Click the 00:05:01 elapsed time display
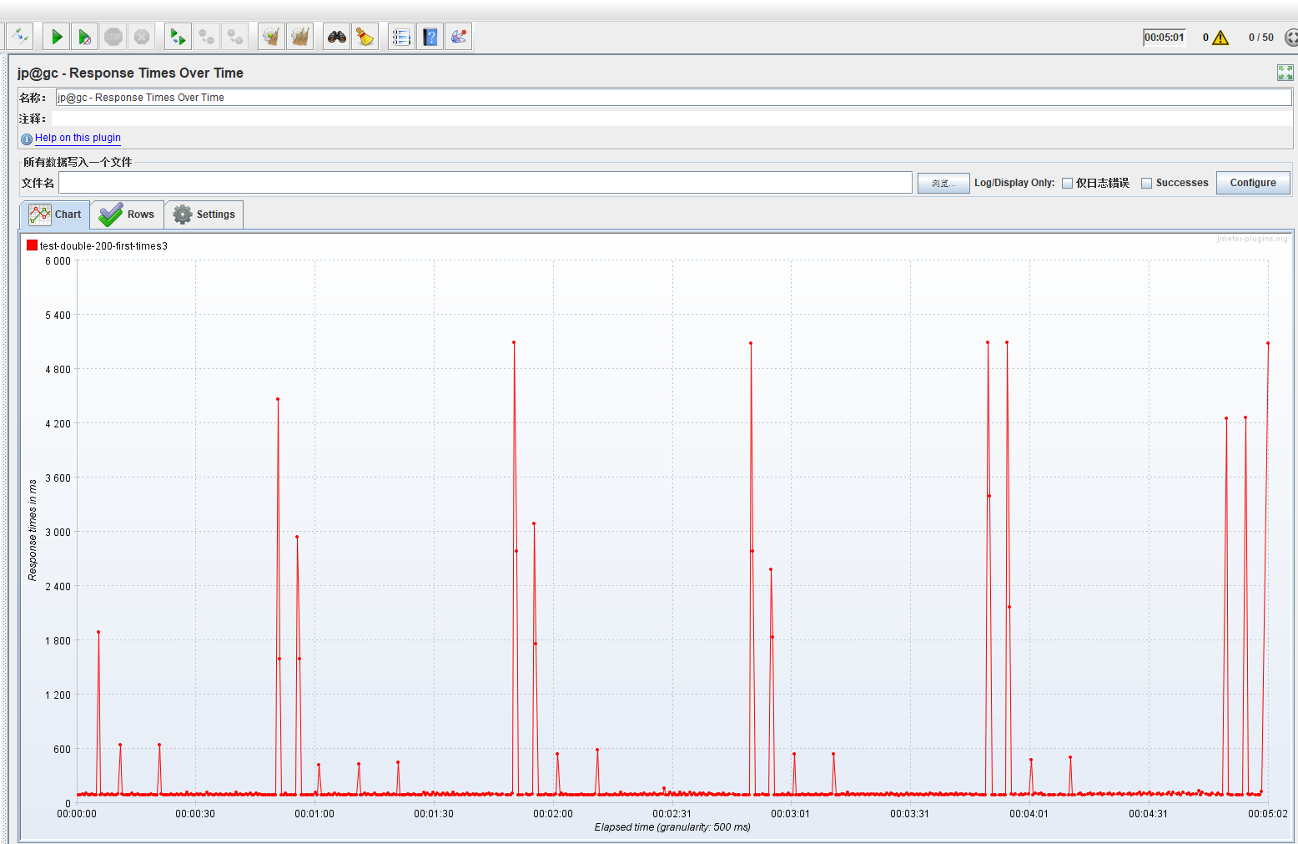 click(1165, 38)
